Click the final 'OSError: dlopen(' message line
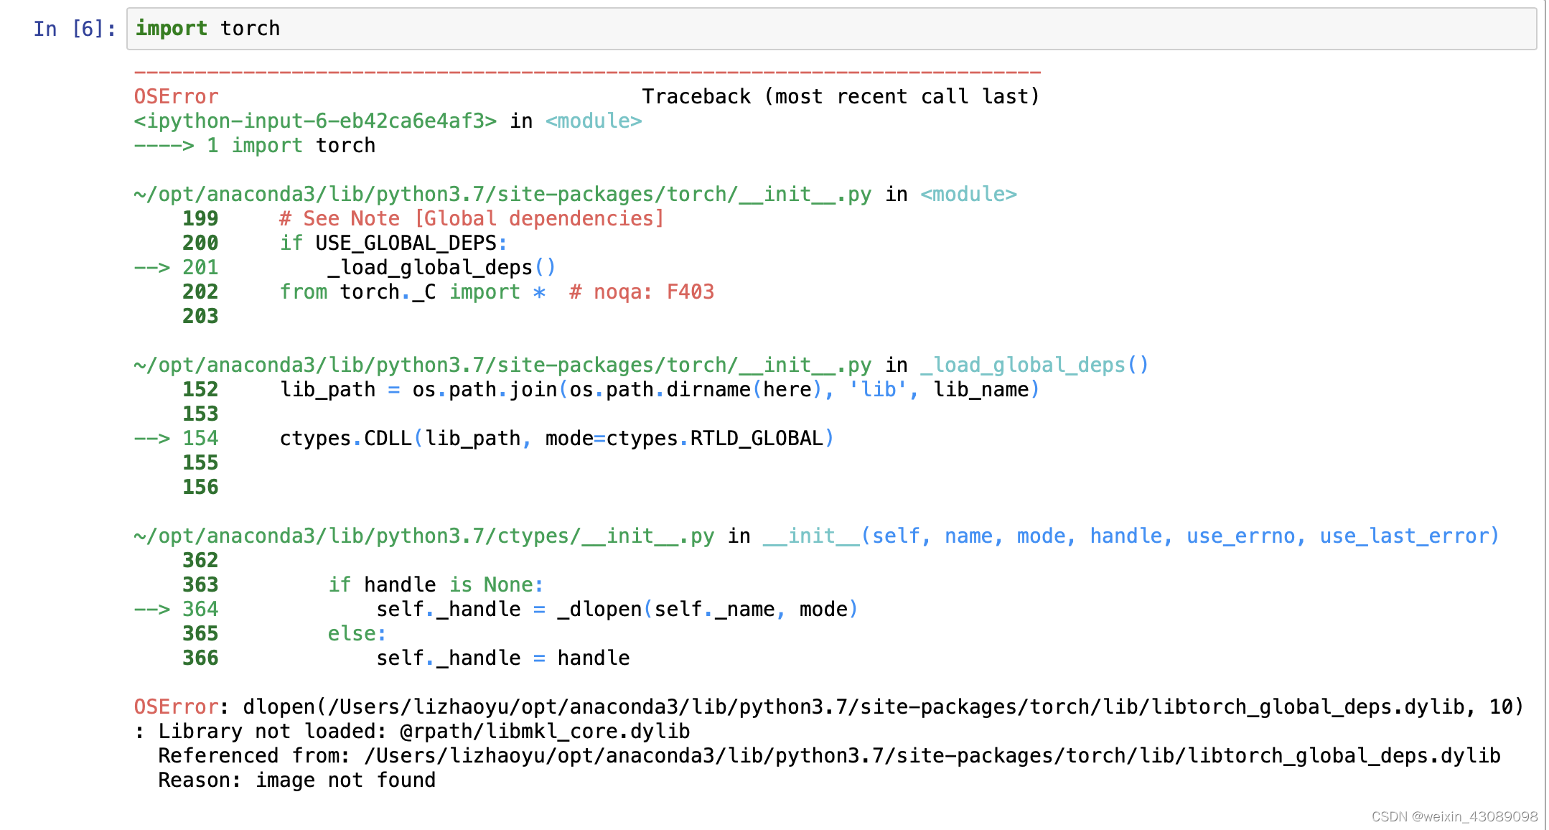The image size is (1549, 830). tap(828, 707)
